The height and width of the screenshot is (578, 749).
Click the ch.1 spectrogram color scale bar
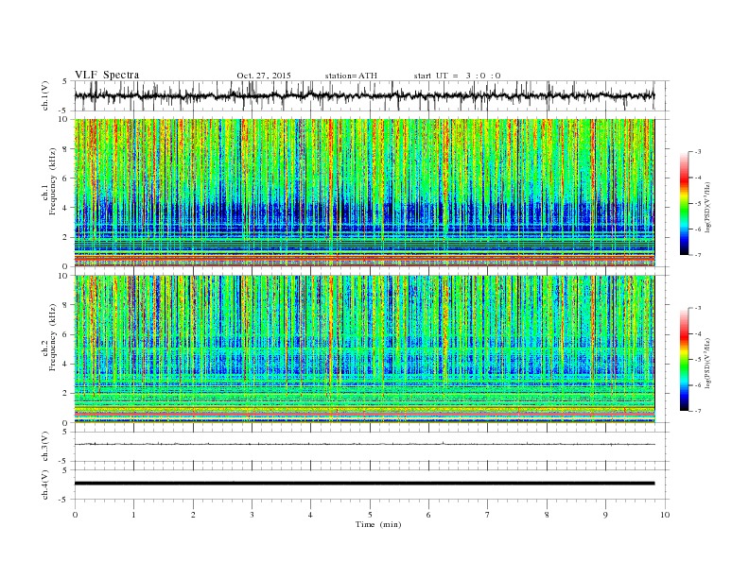(x=684, y=203)
